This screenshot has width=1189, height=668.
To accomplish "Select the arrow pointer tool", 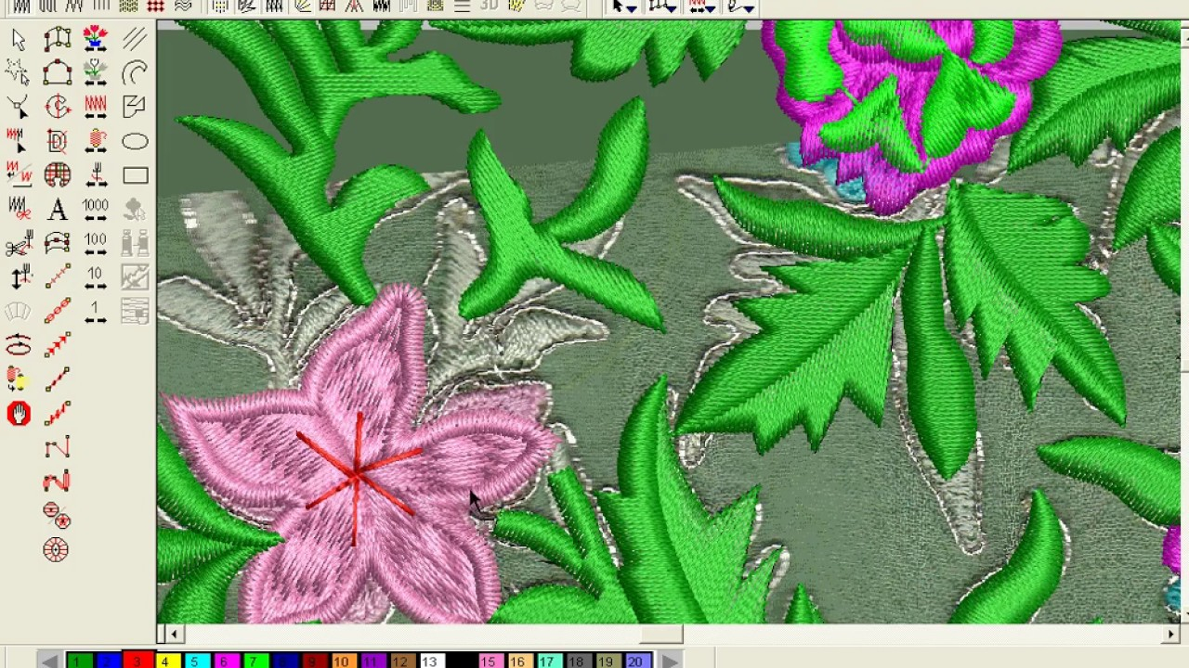I will (x=19, y=39).
